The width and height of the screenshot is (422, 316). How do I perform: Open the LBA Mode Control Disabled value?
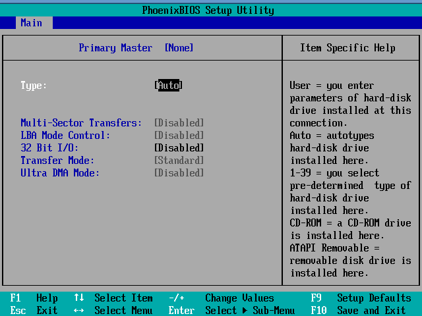[x=179, y=136]
